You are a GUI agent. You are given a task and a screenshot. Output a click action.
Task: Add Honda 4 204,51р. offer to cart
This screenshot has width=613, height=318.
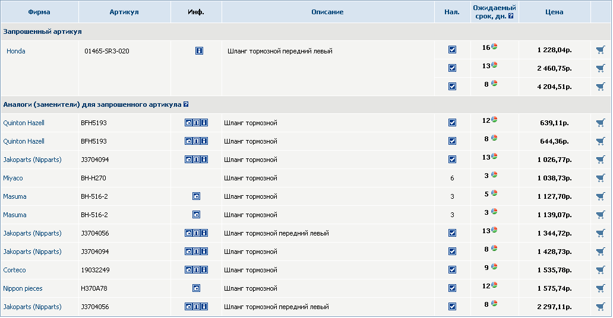601,87
